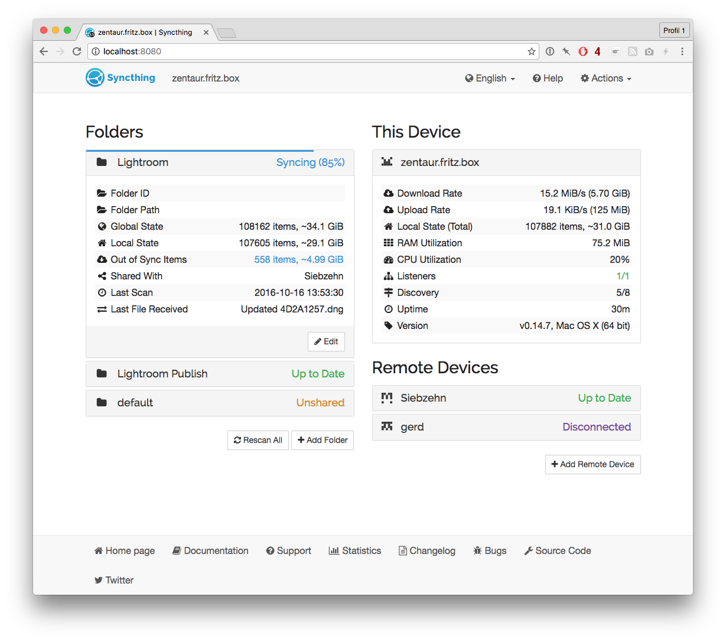Viewport: 726px width, 642px height.
Task: Bookmark the page with the star icon
Action: (532, 51)
